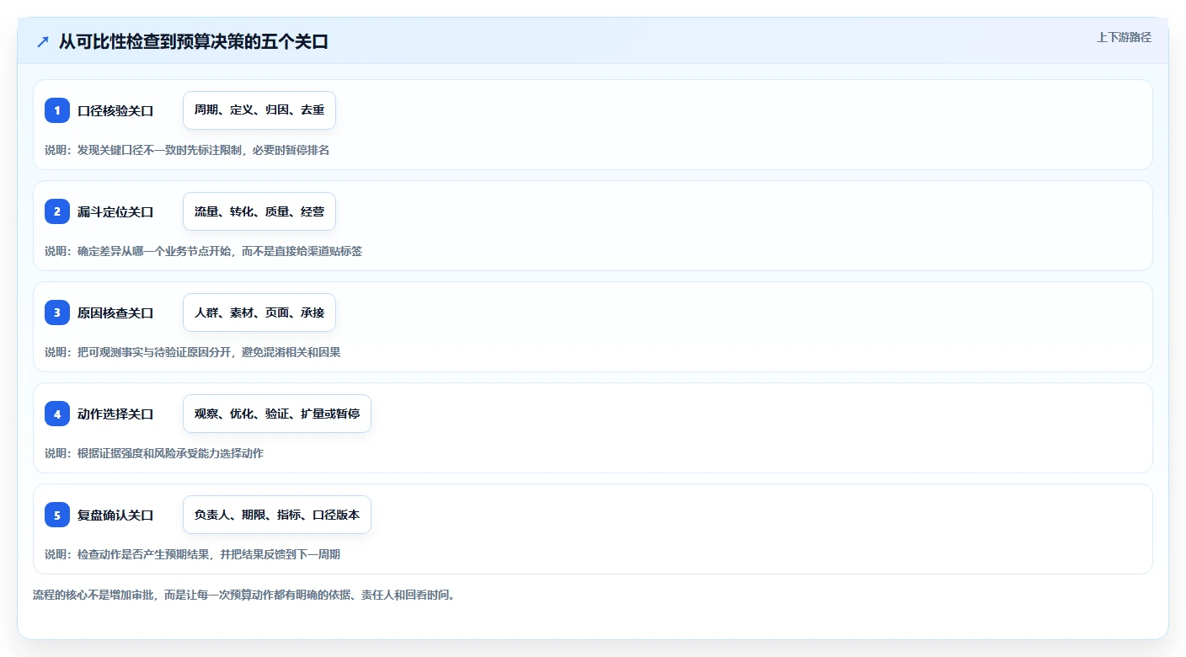
Task: Click the 上下游路径 label in the header
Action: click(1124, 37)
